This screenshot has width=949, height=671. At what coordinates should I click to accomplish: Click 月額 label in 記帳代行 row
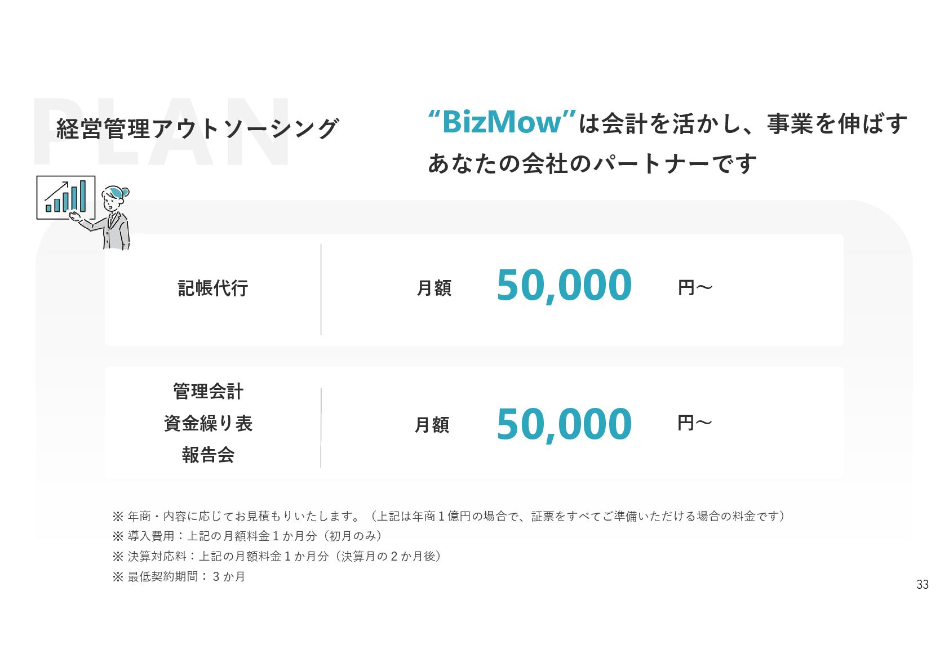[x=434, y=288]
